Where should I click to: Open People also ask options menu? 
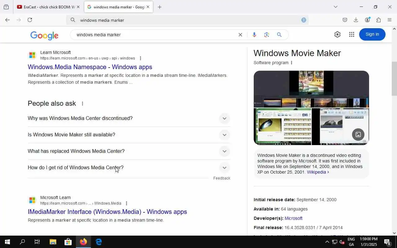pos(83,104)
